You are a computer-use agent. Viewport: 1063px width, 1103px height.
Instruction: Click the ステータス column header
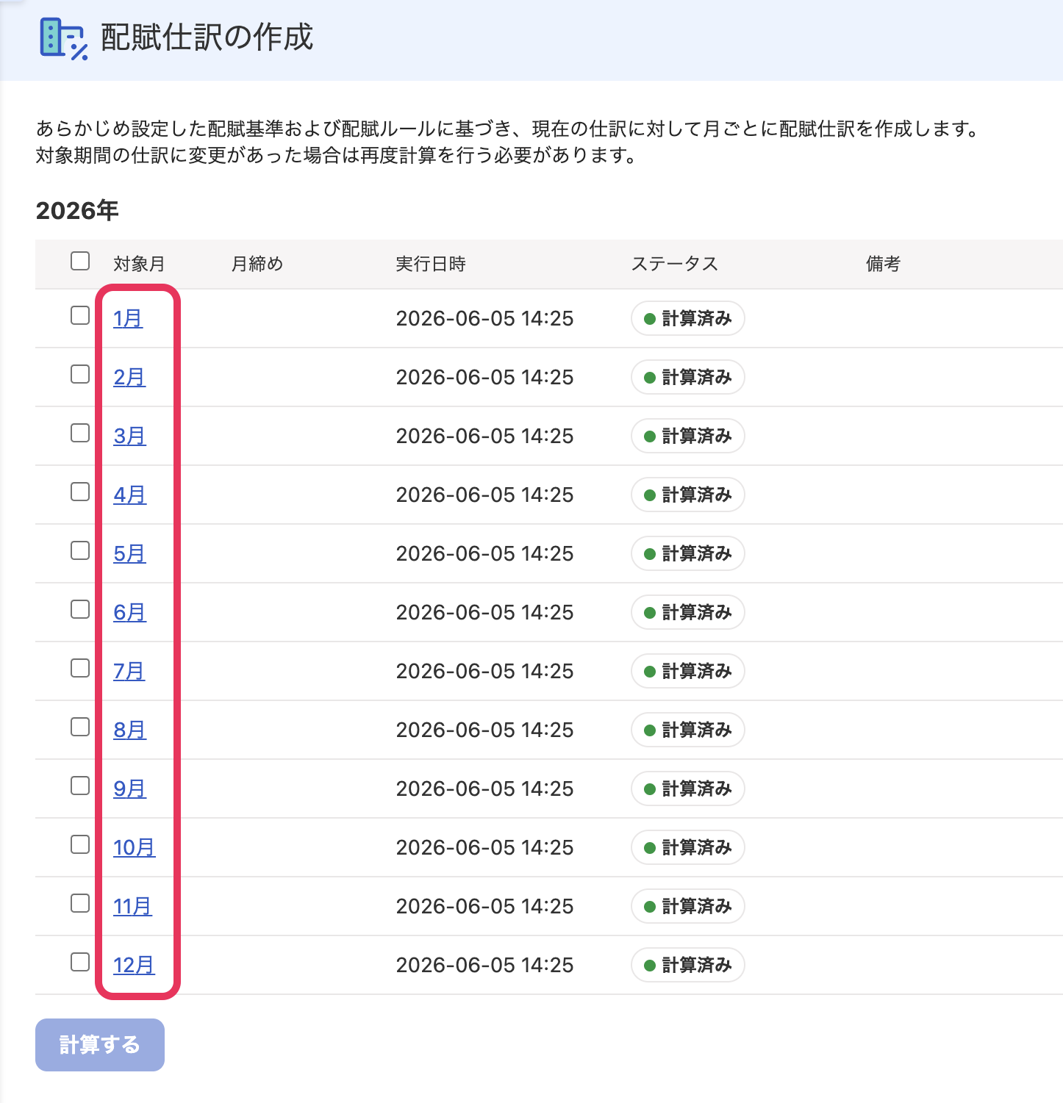coord(675,264)
